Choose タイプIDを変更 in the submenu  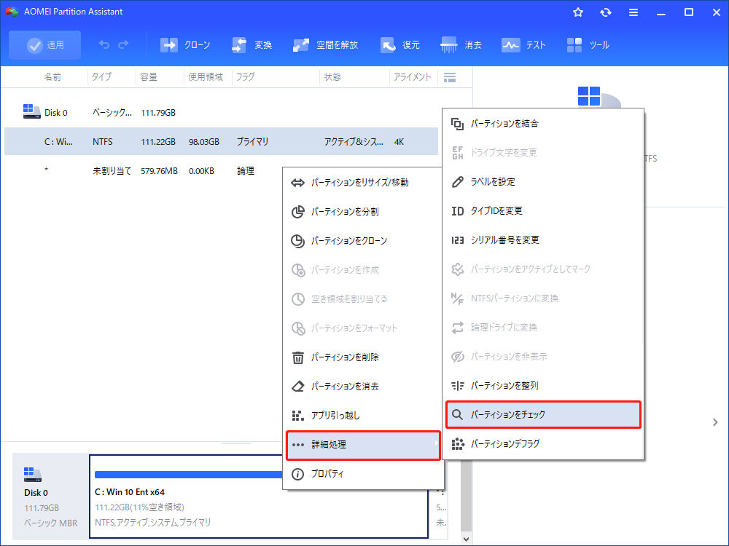[x=543, y=211]
